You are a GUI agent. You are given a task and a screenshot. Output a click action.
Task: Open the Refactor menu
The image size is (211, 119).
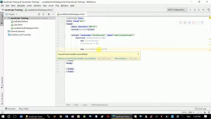coord(37,6)
